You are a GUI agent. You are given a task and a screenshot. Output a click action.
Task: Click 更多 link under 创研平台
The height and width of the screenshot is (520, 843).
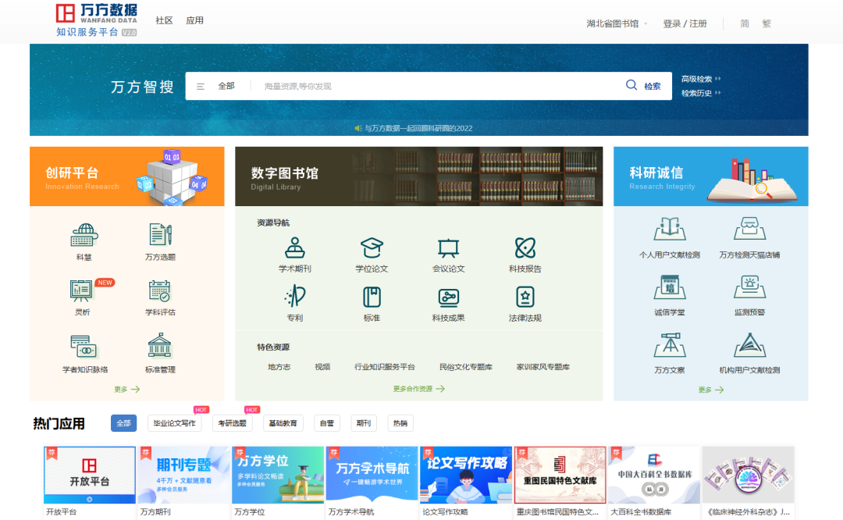click(x=127, y=390)
